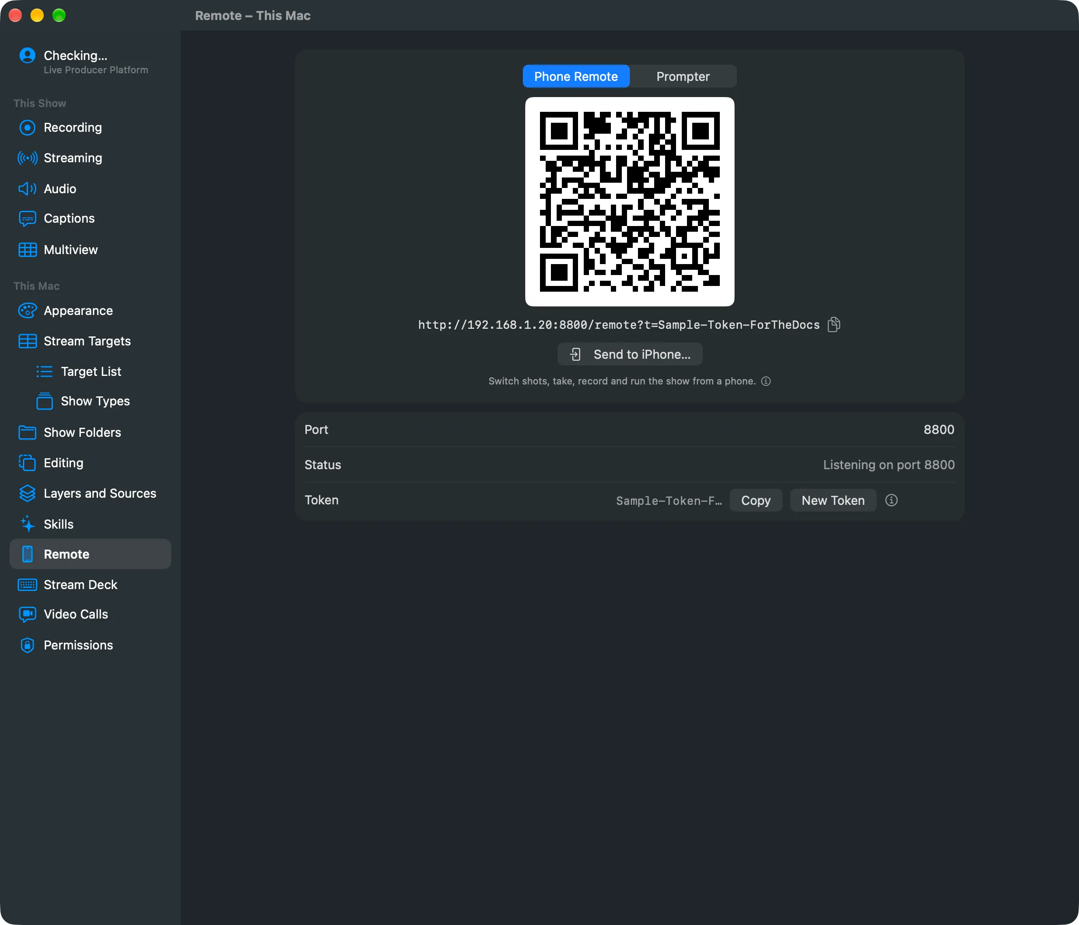This screenshot has height=925, width=1079.
Task: Select the Stream Targets table icon
Action: (x=27, y=341)
